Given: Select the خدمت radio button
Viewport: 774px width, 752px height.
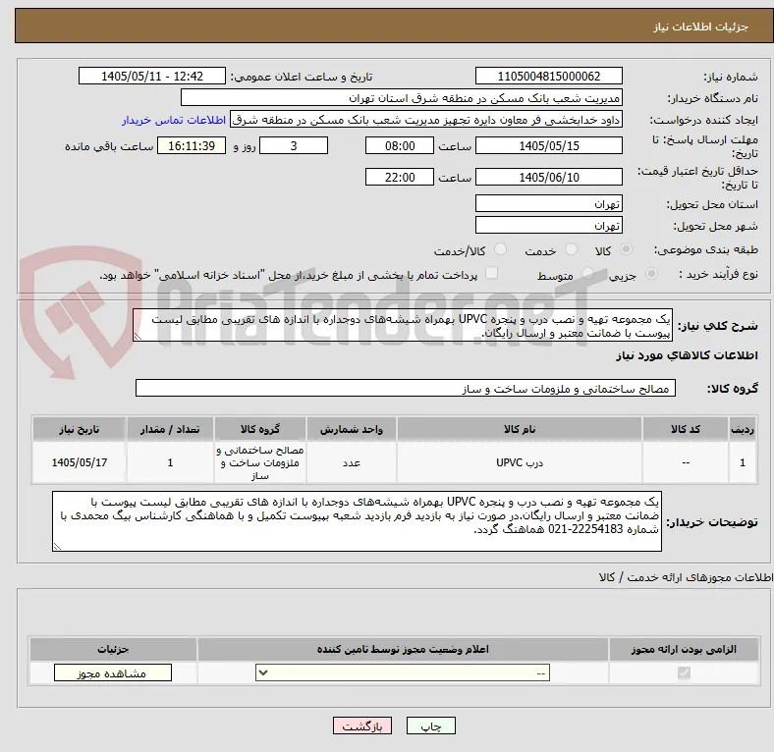Looking at the screenshot, I should tap(571, 249).
